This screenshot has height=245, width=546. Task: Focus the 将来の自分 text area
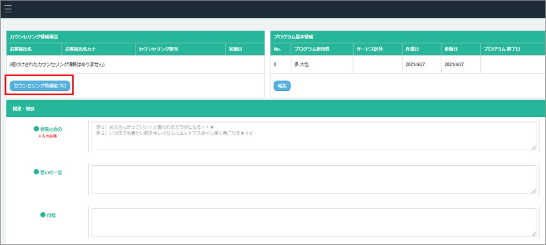pyautogui.click(x=314, y=136)
